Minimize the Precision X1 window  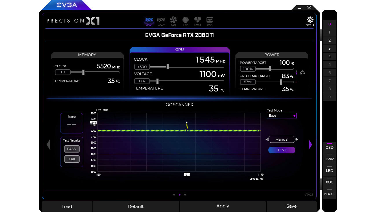[x=299, y=8]
